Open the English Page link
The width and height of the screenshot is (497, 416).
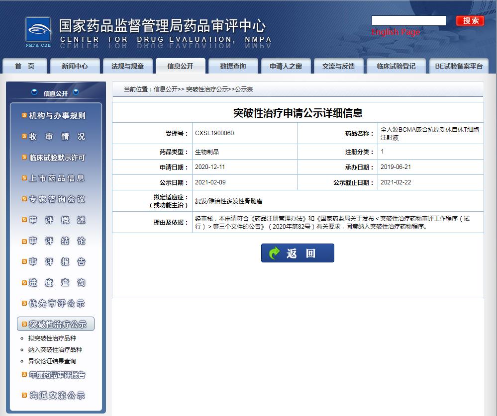tap(396, 32)
